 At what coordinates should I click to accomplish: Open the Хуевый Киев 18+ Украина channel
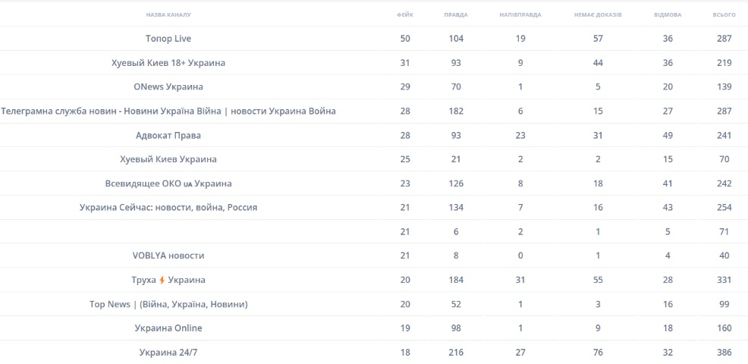click(x=168, y=63)
